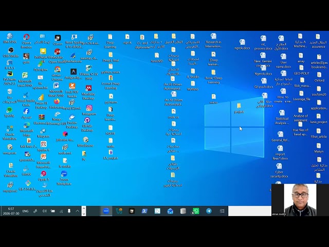Open the OBS Studio shortcut
Image resolution: width=329 pixels, height=247 pixels.
(x=11, y=52)
